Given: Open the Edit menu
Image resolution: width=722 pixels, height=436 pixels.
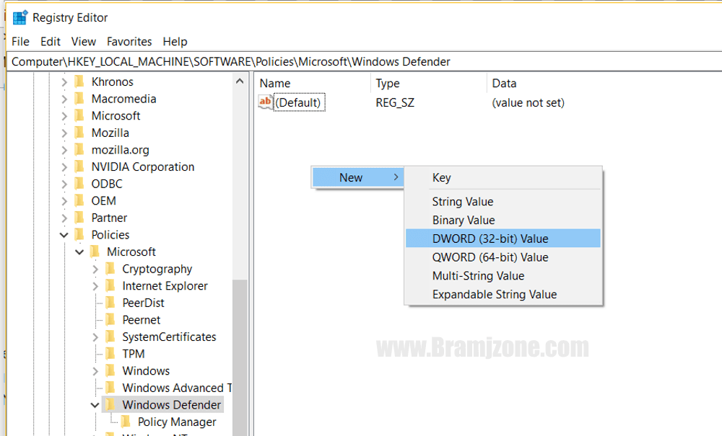Looking at the screenshot, I should click(x=51, y=41).
